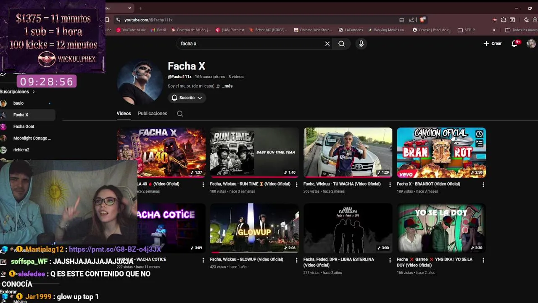
Task: View site information icon in address bar
Action: coord(119,20)
